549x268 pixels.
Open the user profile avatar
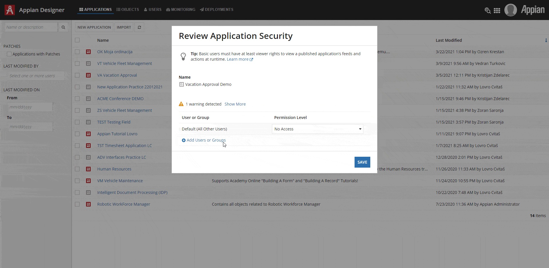point(510,10)
